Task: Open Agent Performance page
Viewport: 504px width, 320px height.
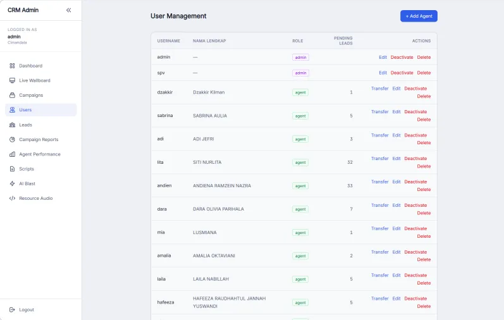Action: [x=41, y=154]
